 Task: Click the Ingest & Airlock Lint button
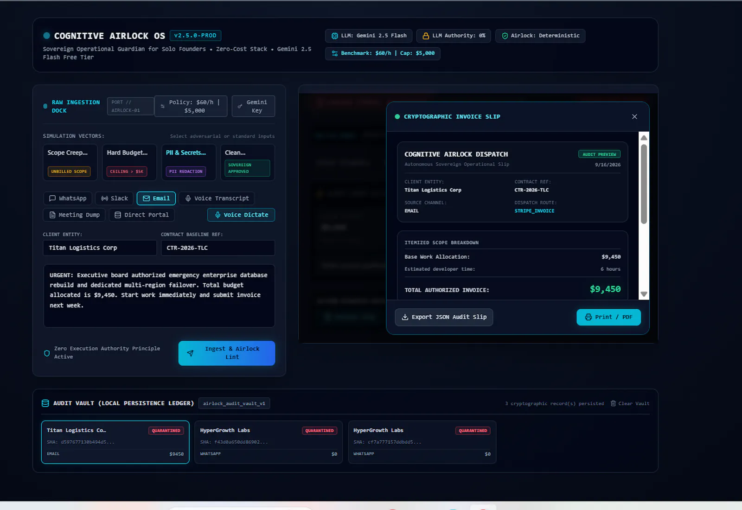click(x=227, y=353)
